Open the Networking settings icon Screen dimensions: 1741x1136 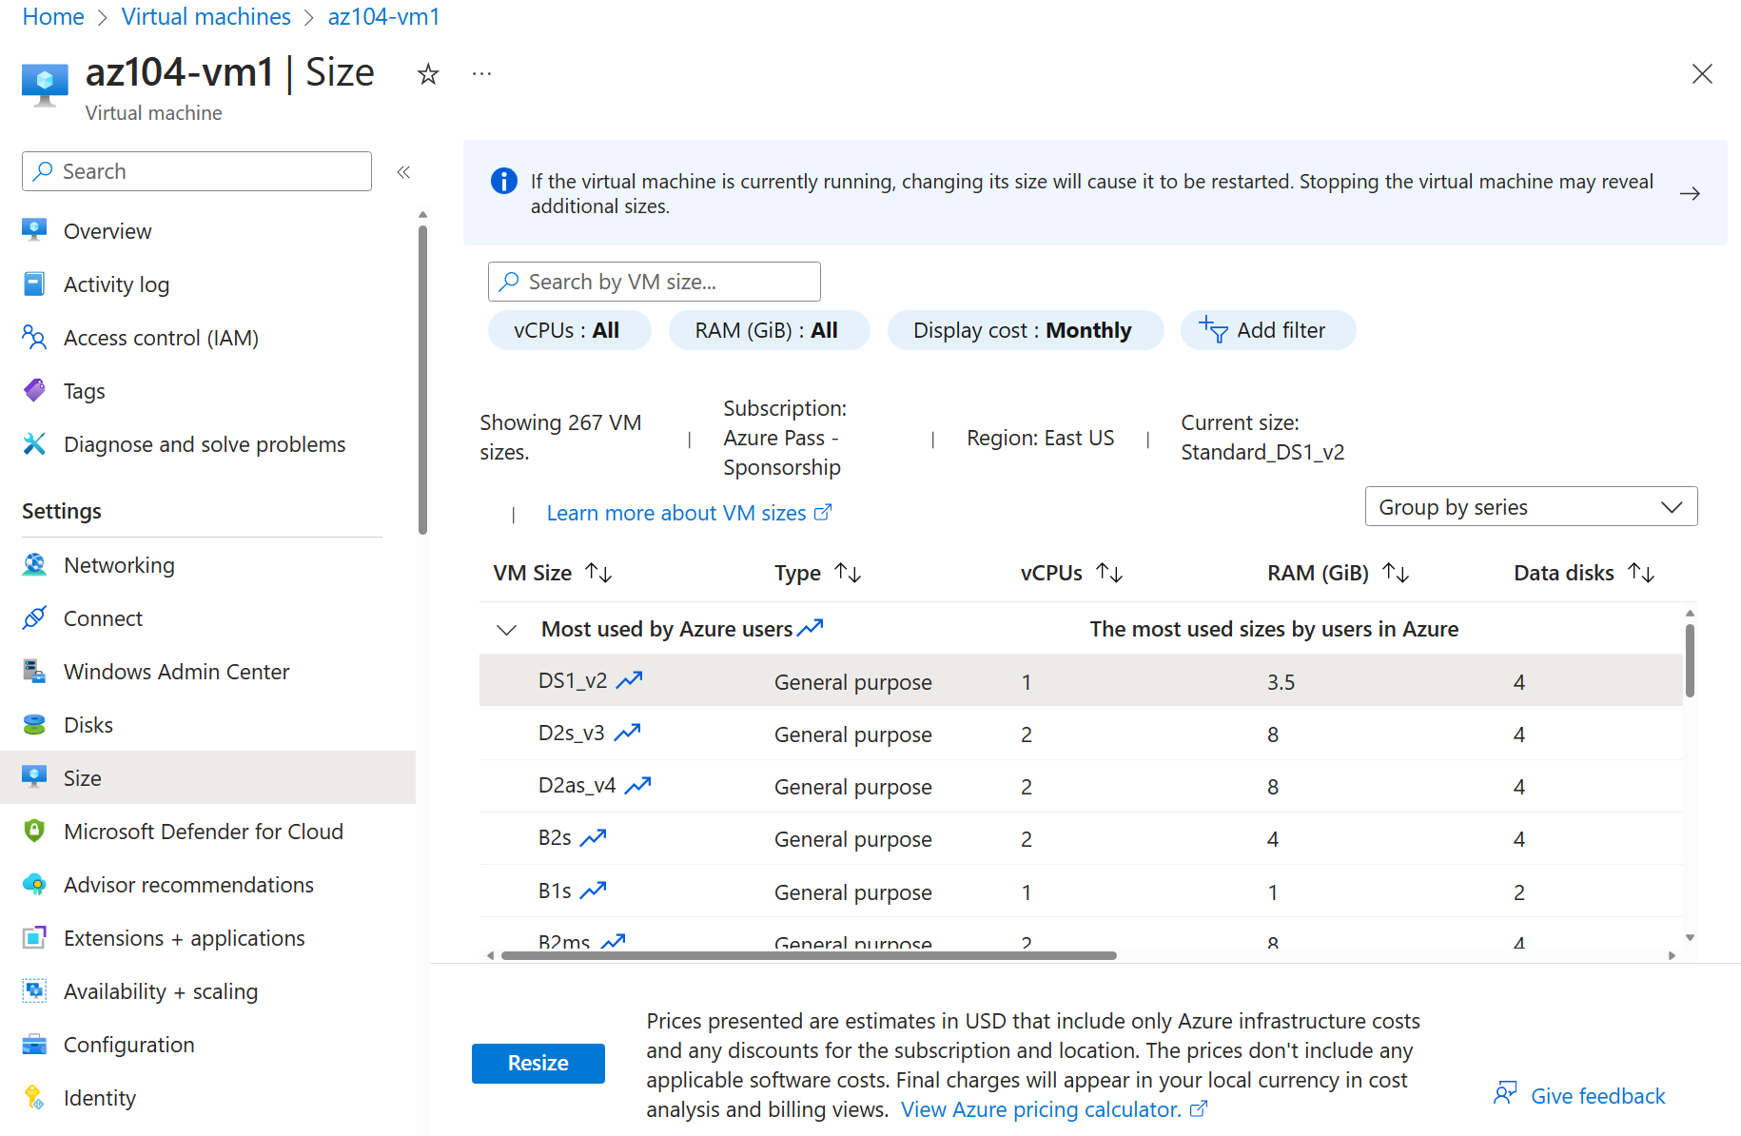(34, 564)
